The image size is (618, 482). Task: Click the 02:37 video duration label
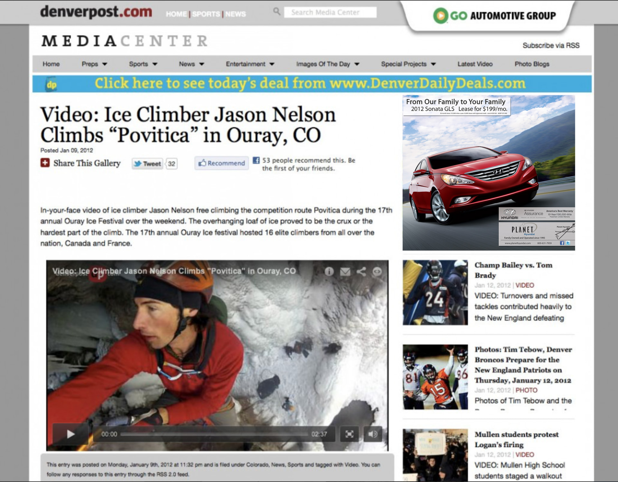(x=319, y=434)
